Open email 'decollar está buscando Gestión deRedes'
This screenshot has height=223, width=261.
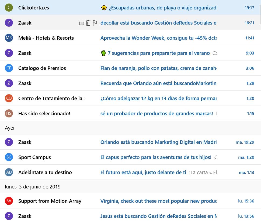(158, 23)
